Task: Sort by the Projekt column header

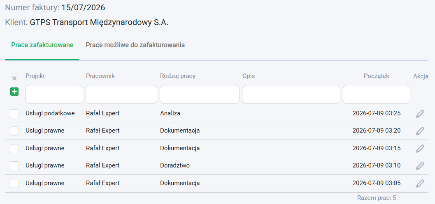Action: [x=35, y=76]
